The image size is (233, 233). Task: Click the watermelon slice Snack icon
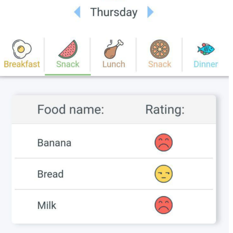(x=68, y=49)
